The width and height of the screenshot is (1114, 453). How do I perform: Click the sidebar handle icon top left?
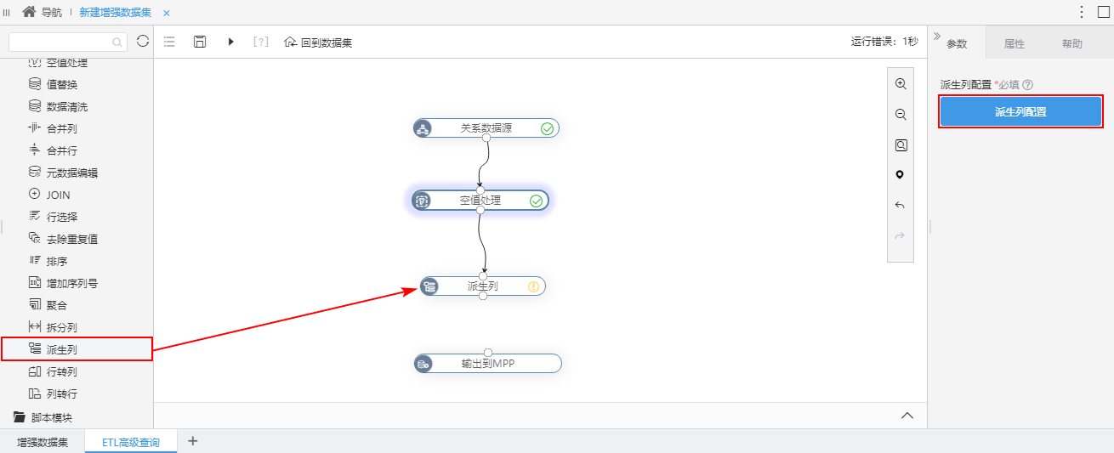pos(7,13)
